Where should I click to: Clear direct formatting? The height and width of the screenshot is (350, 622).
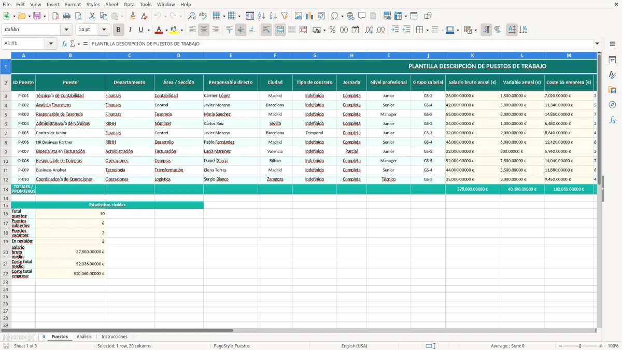(x=145, y=16)
